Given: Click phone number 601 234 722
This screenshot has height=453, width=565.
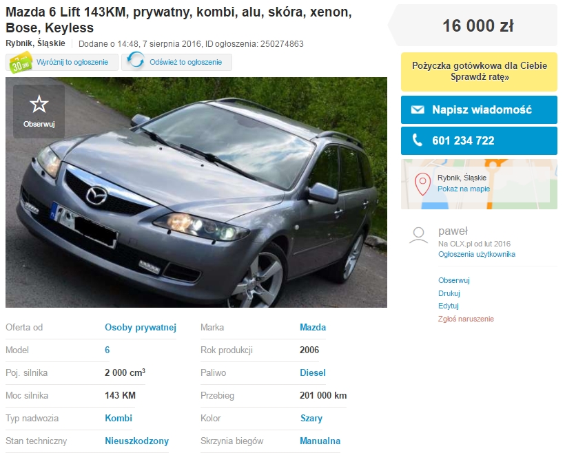Looking at the screenshot, I should pos(463,140).
